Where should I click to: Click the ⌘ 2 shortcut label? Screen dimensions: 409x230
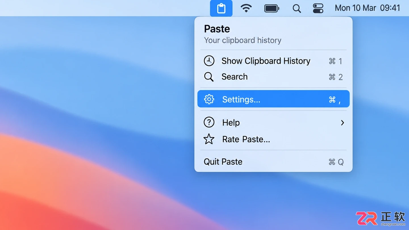336,77
